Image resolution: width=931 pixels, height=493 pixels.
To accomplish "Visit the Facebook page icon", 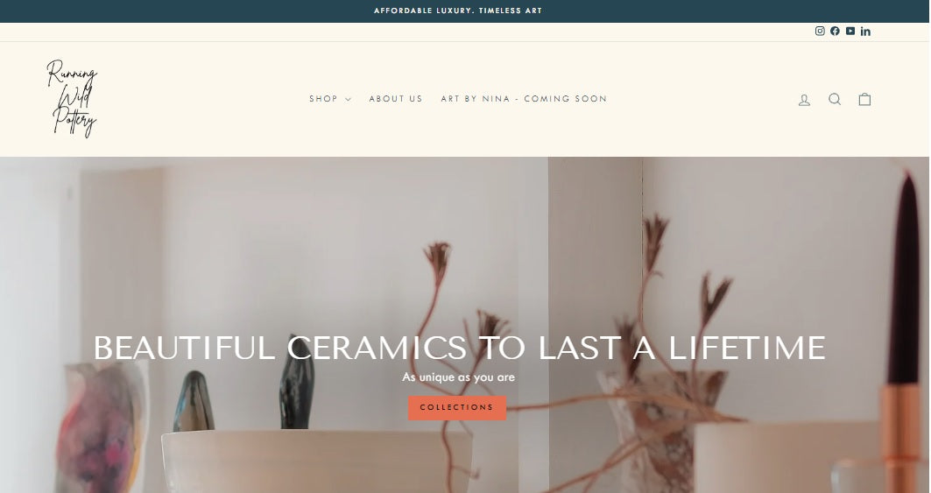I will tap(835, 32).
